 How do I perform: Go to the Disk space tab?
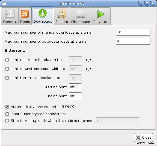pos(81,16)
